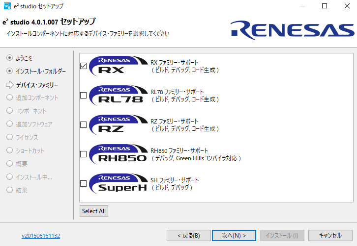Click the e² studio setup title bar icon
357x246 pixels.
click(x=7, y=6)
